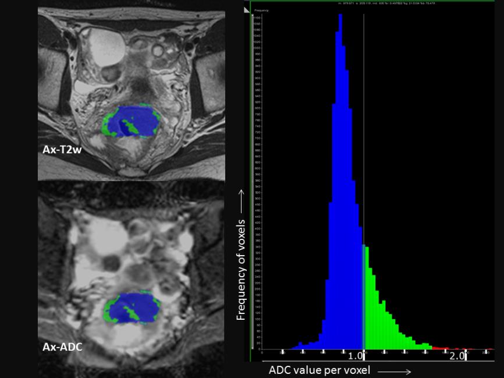
Task: Click the corner triangle icon of histogram panel
Action: (x=247, y=9)
